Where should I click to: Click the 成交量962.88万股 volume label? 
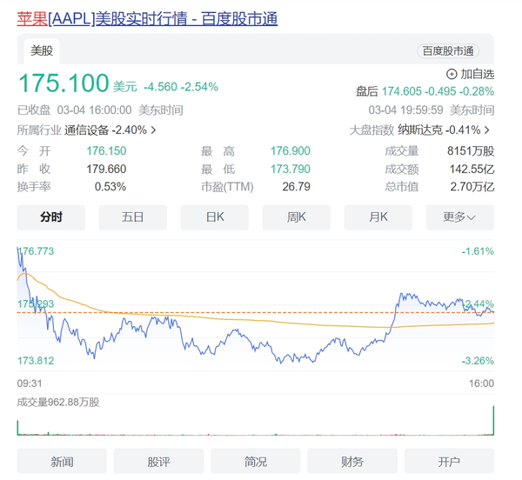(58, 402)
